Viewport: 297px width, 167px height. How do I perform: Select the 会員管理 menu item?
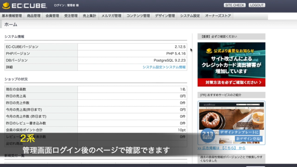pyautogui.click(x=52, y=16)
